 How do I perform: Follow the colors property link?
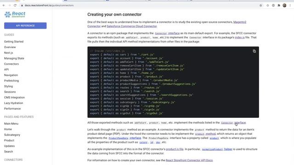pyautogui.click(x=143, y=143)
